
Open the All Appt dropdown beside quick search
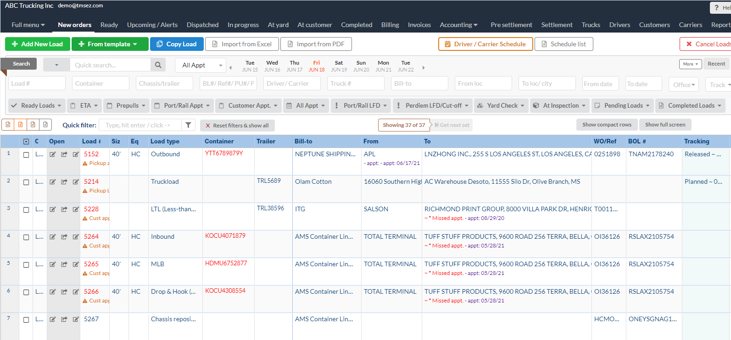pos(200,65)
